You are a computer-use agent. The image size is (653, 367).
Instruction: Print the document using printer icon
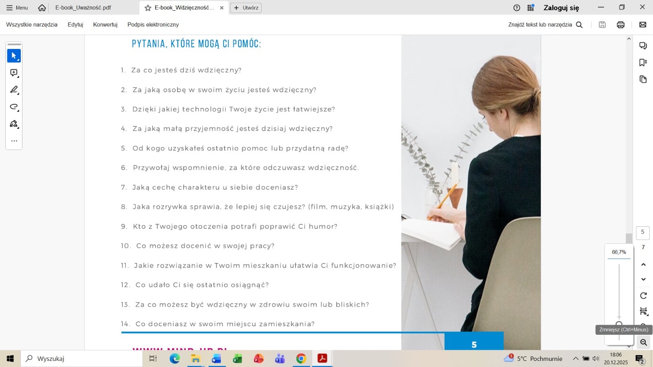(621, 25)
